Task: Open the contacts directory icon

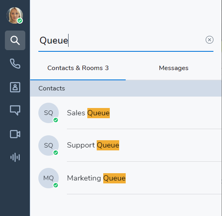Action: click(15, 87)
